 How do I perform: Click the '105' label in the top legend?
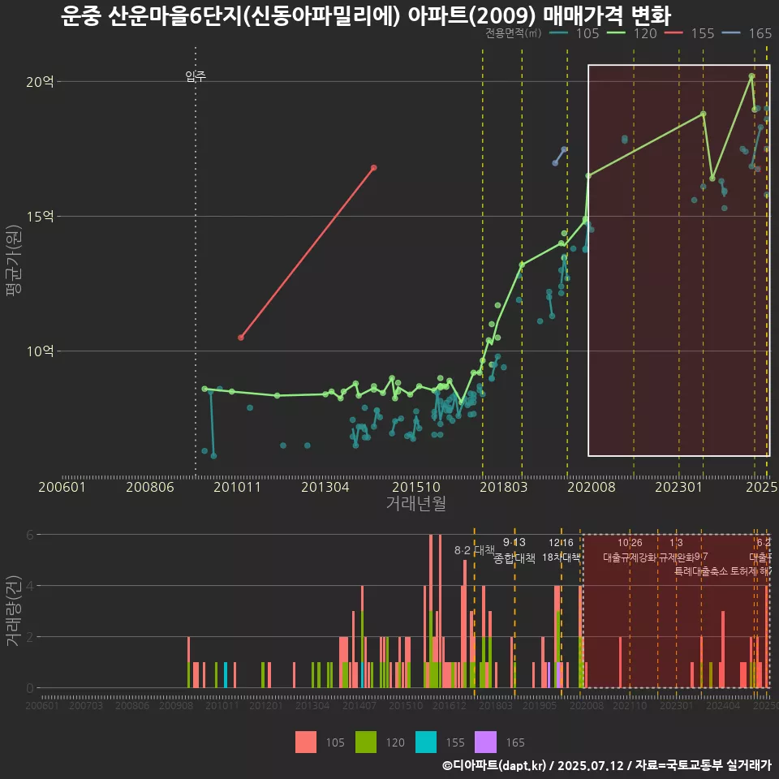pyautogui.click(x=587, y=33)
